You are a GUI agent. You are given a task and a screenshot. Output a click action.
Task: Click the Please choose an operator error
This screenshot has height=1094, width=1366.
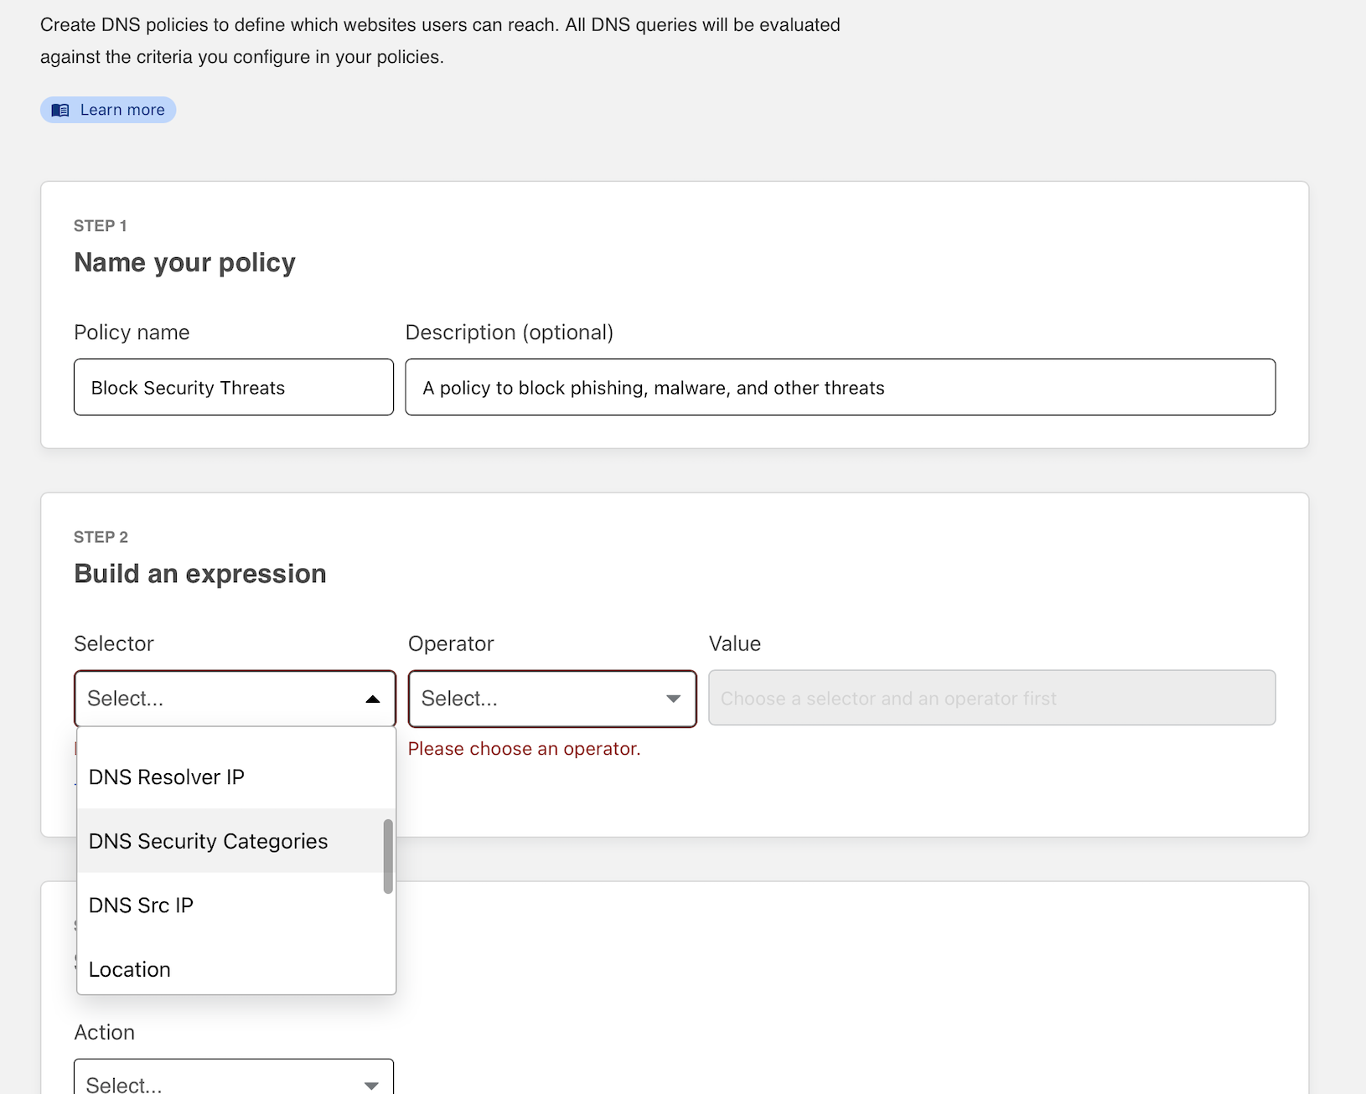click(x=523, y=748)
